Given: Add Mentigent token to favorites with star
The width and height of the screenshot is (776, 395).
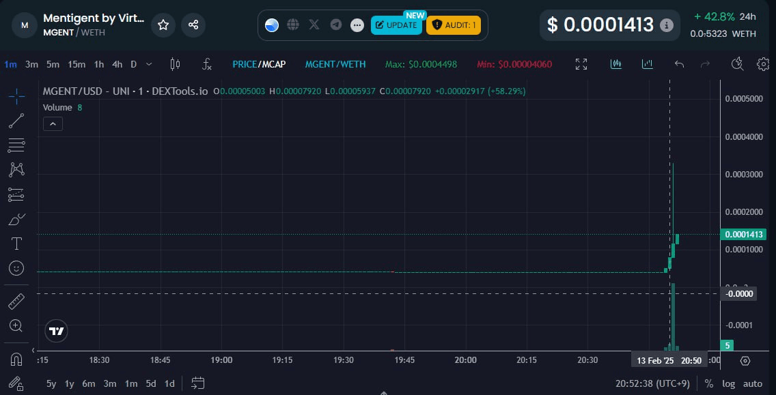Looking at the screenshot, I should (x=163, y=25).
